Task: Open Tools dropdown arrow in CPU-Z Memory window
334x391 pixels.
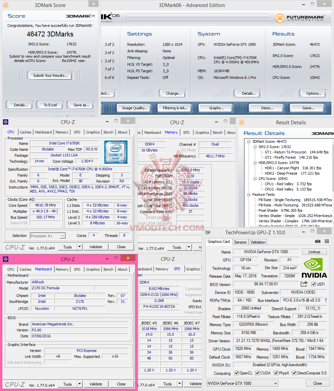Action: (x=189, y=248)
